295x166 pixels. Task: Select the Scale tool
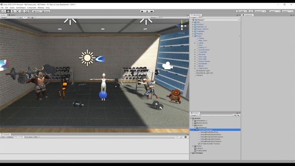[18, 11]
